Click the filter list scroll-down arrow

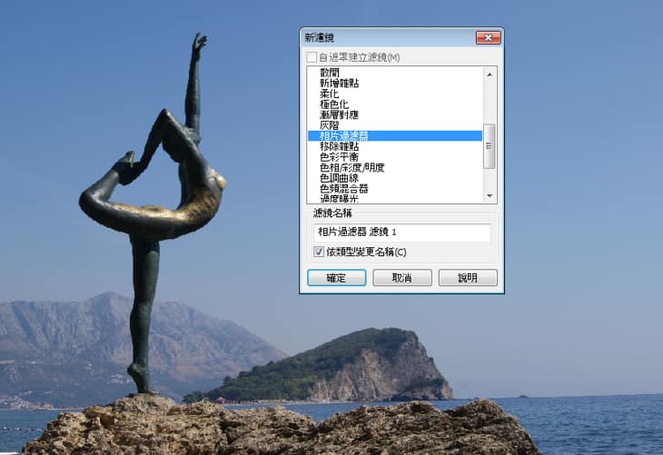click(490, 196)
